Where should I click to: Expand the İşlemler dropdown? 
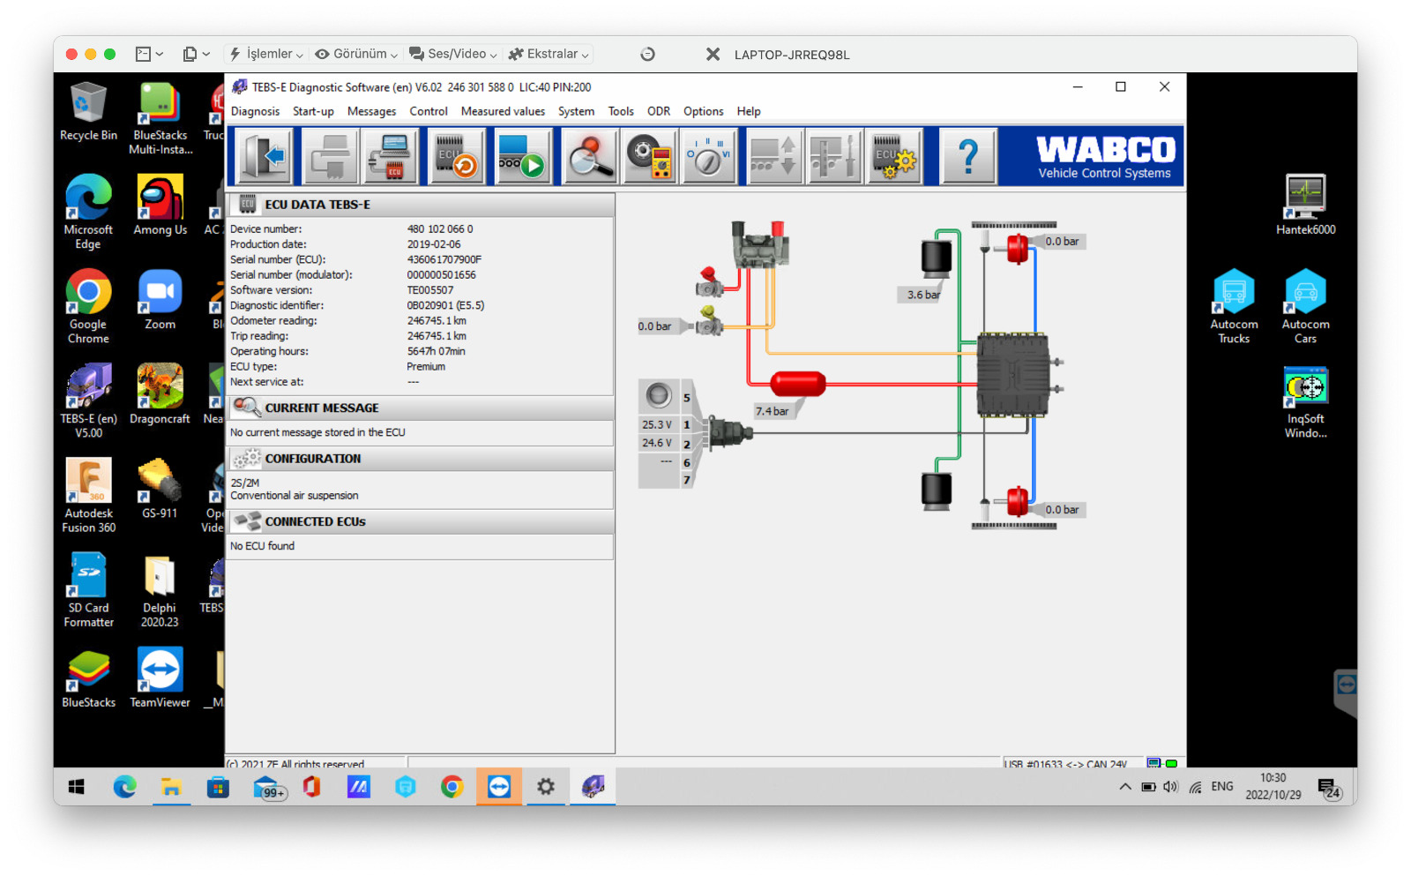pyautogui.click(x=266, y=54)
